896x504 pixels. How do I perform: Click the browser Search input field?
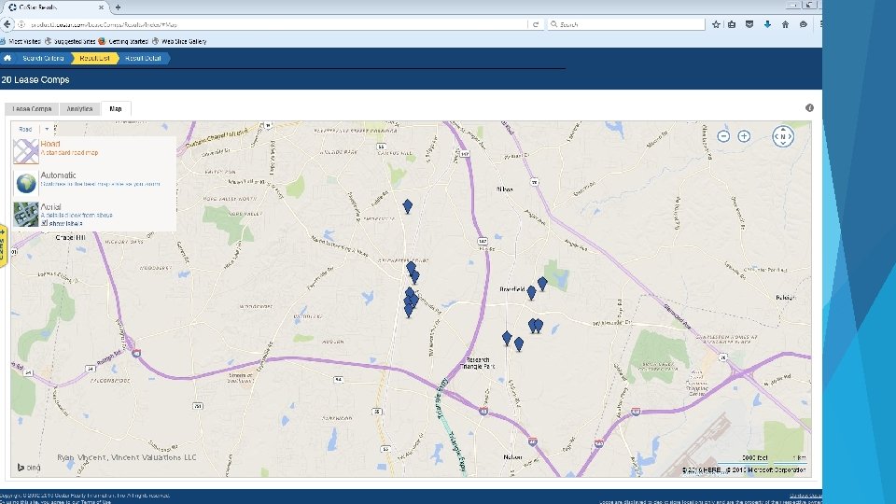pos(626,24)
